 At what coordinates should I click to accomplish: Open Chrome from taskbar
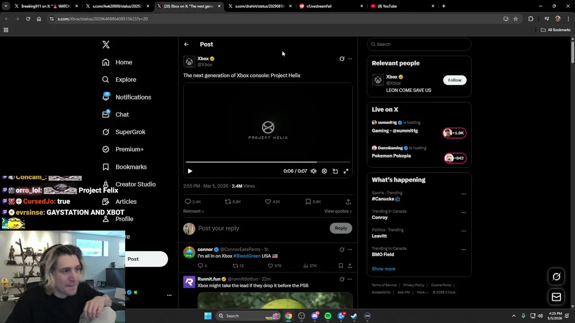coord(288,316)
